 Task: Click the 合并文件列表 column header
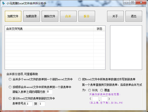coord(49,29)
